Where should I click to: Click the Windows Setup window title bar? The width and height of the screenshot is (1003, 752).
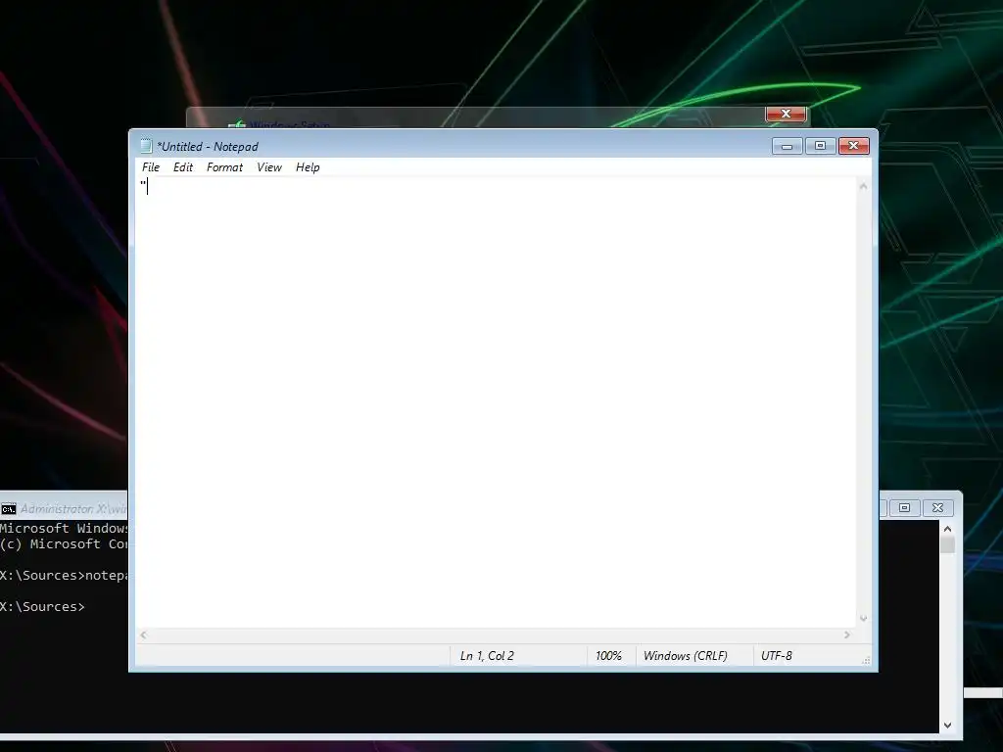476,117
